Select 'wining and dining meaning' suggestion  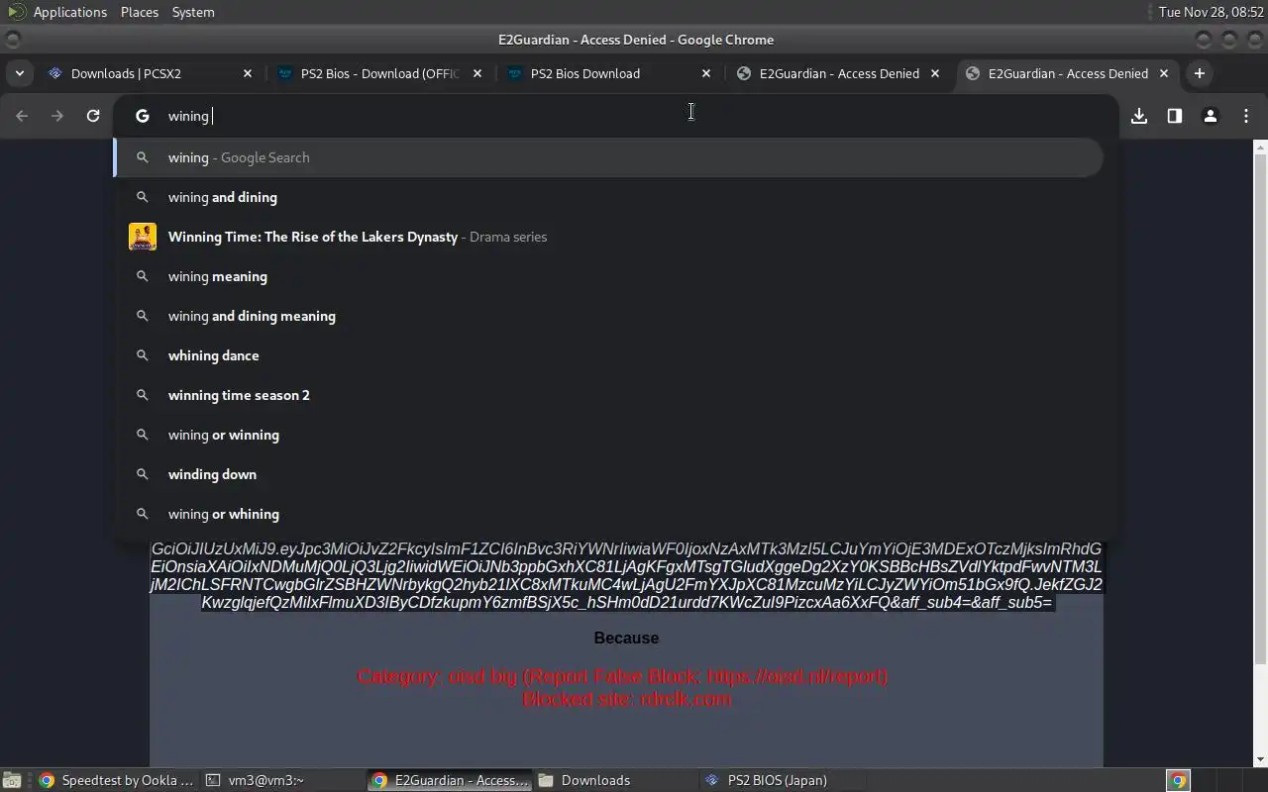point(608,316)
